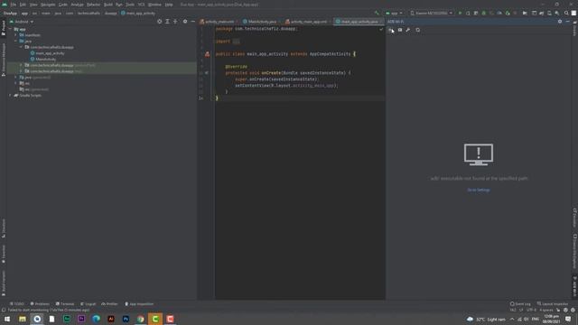Open the Help menu
578x325 pixels.
(169, 5)
